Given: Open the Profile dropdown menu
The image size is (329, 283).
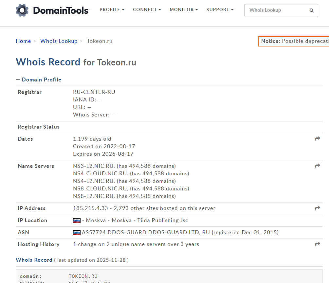Looking at the screenshot, I should (112, 10).
